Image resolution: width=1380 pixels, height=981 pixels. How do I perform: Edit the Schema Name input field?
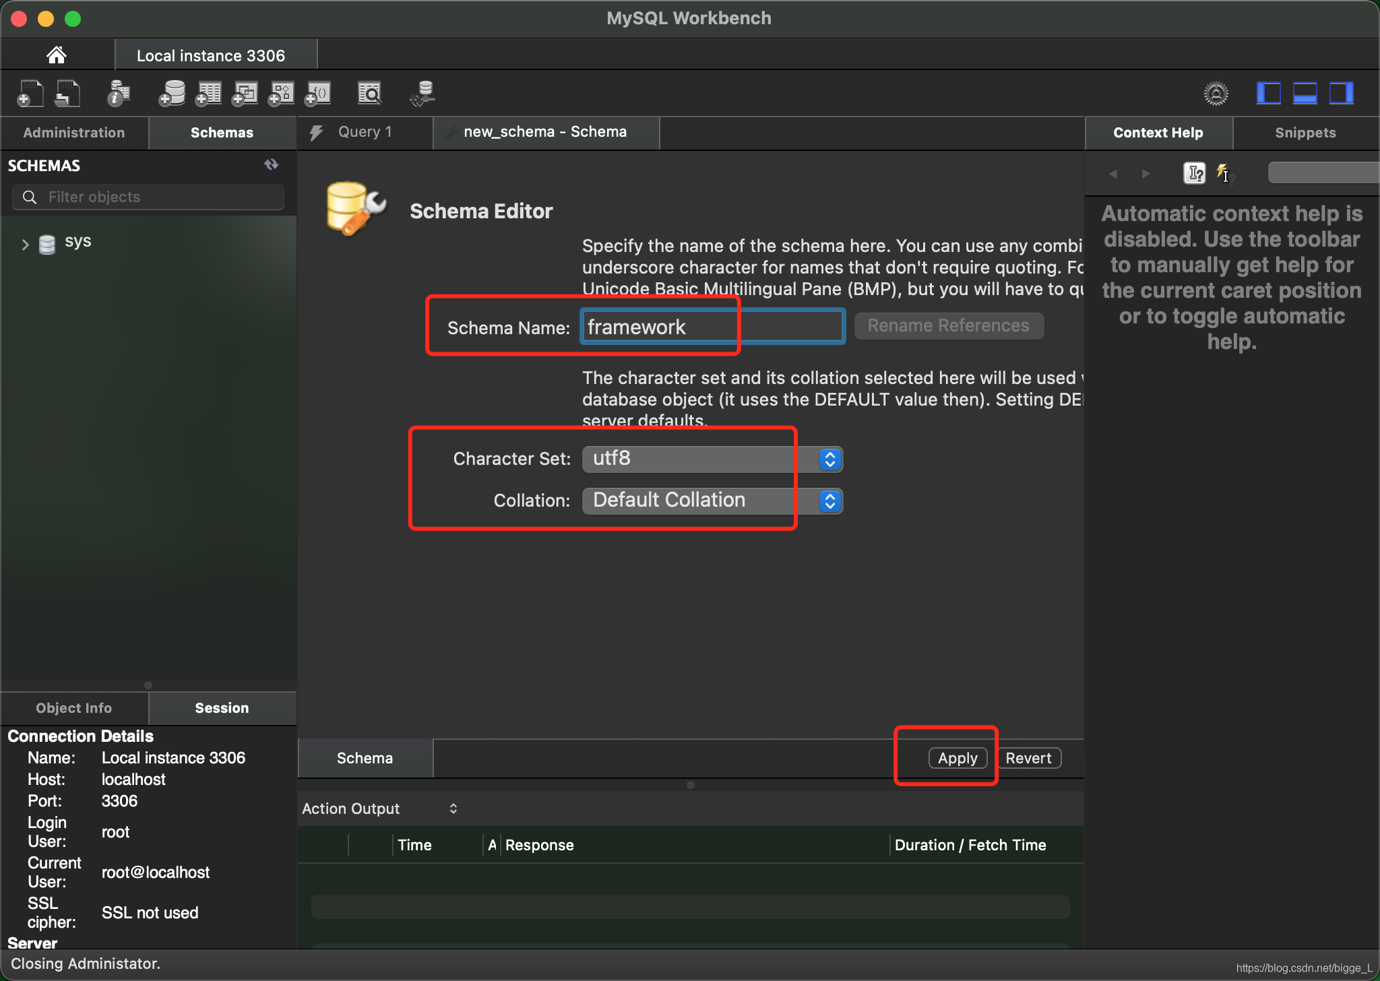712,325
